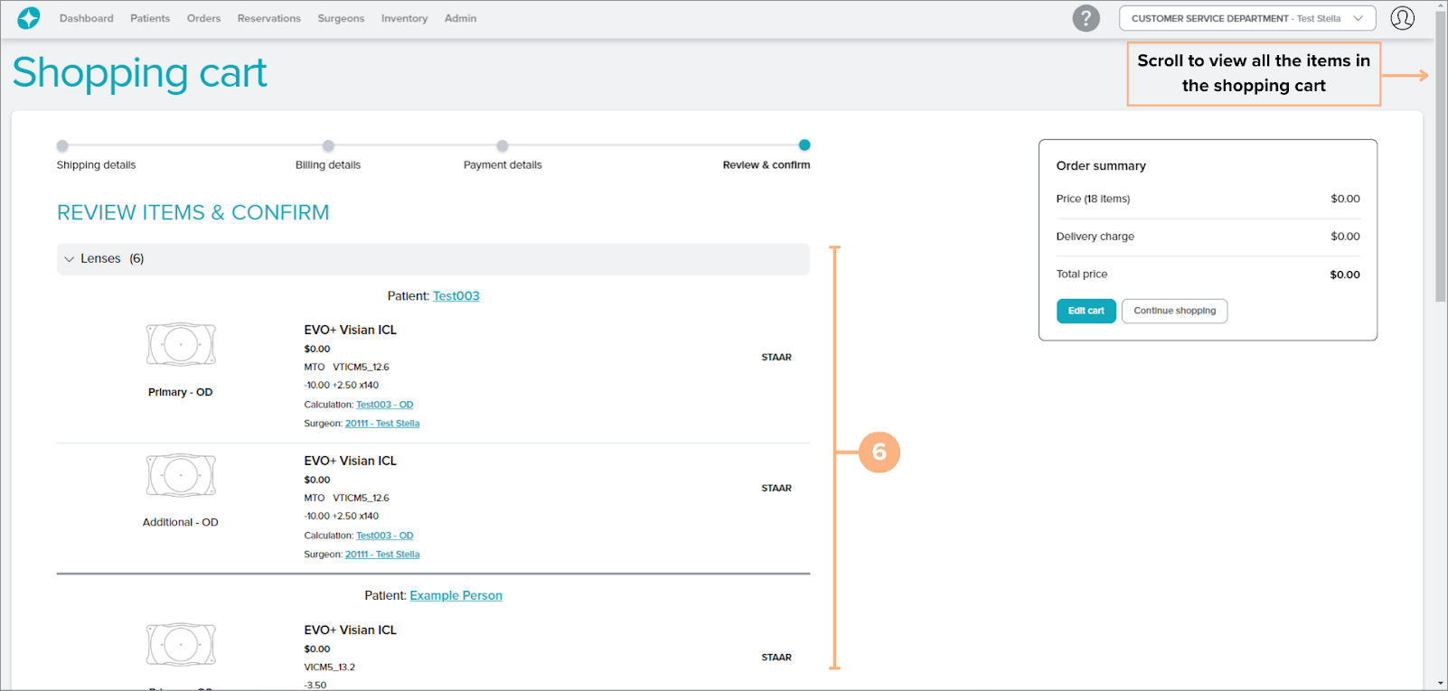Open the Customer Service Department dropdown
Viewport: 1448px width, 691px height.
point(1246,18)
